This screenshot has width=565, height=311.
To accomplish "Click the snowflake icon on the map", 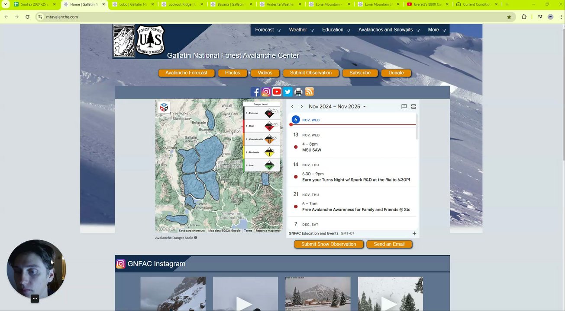I will (x=164, y=108).
